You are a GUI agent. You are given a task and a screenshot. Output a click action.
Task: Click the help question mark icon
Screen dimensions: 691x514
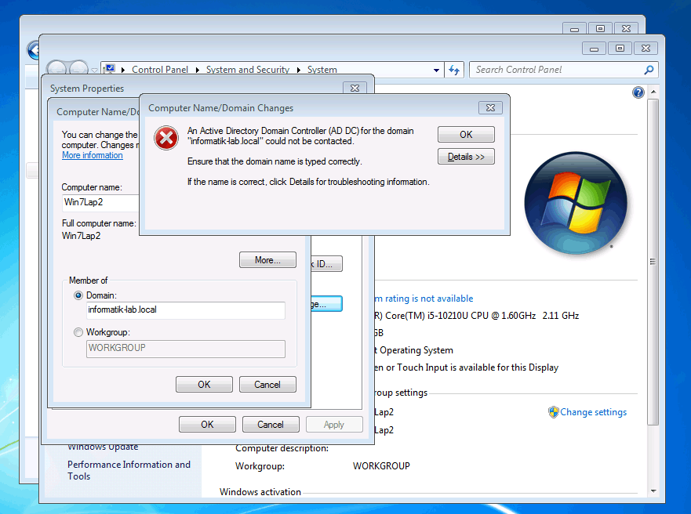638,92
